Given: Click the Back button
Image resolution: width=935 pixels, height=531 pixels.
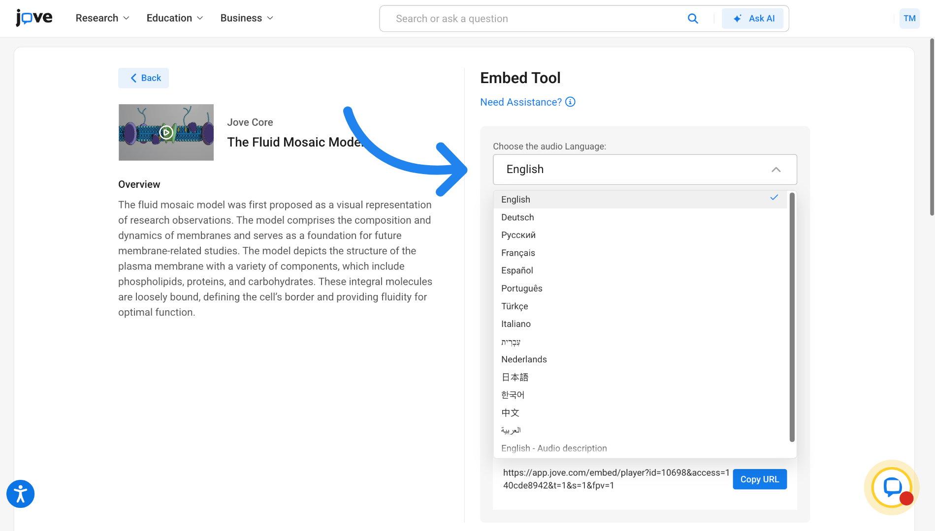Looking at the screenshot, I should pyautogui.click(x=143, y=78).
